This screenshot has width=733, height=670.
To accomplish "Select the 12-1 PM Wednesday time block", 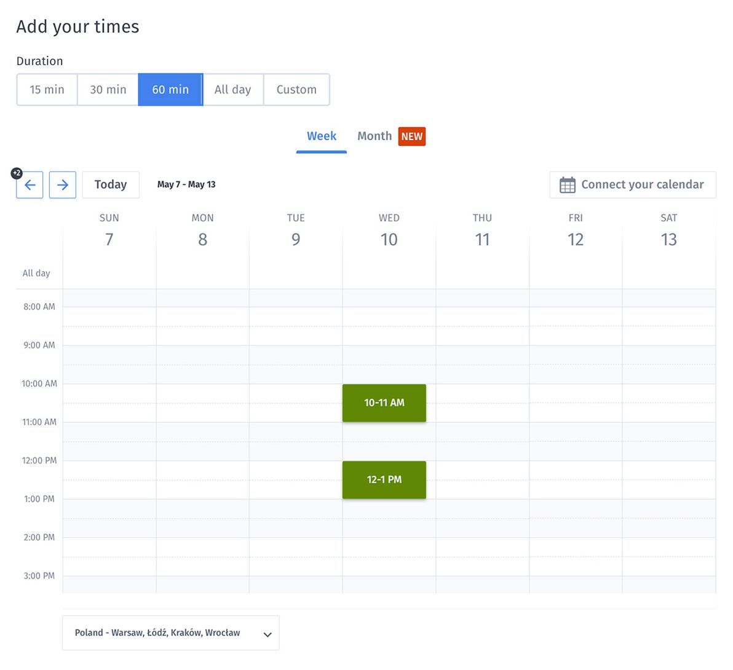I will [384, 480].
